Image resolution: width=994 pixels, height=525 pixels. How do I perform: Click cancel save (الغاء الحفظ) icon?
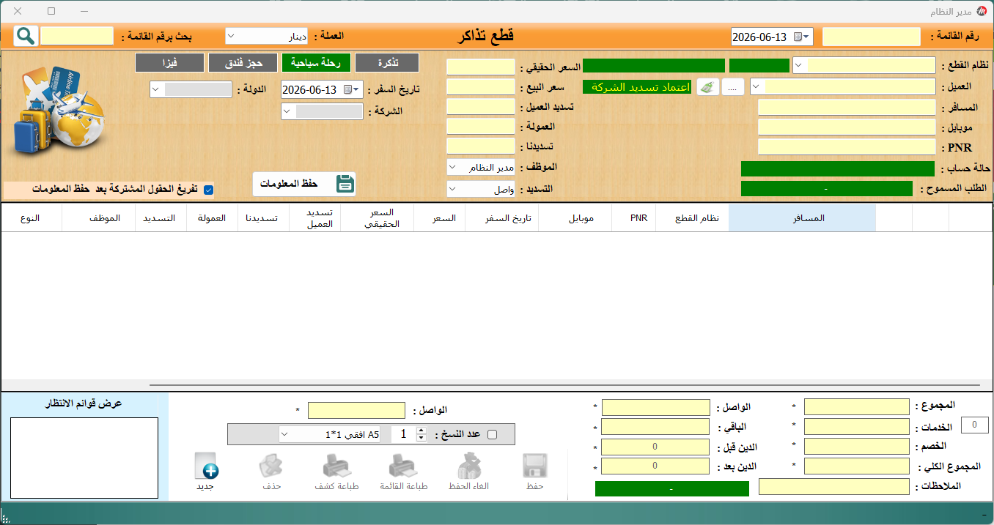(469, 472)
